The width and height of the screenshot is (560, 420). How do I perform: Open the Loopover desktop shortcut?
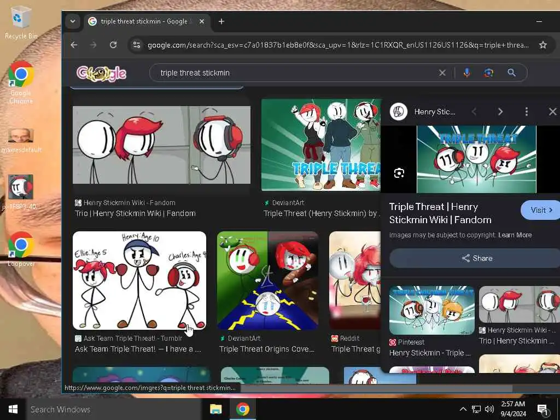click(x=21, y=249)
